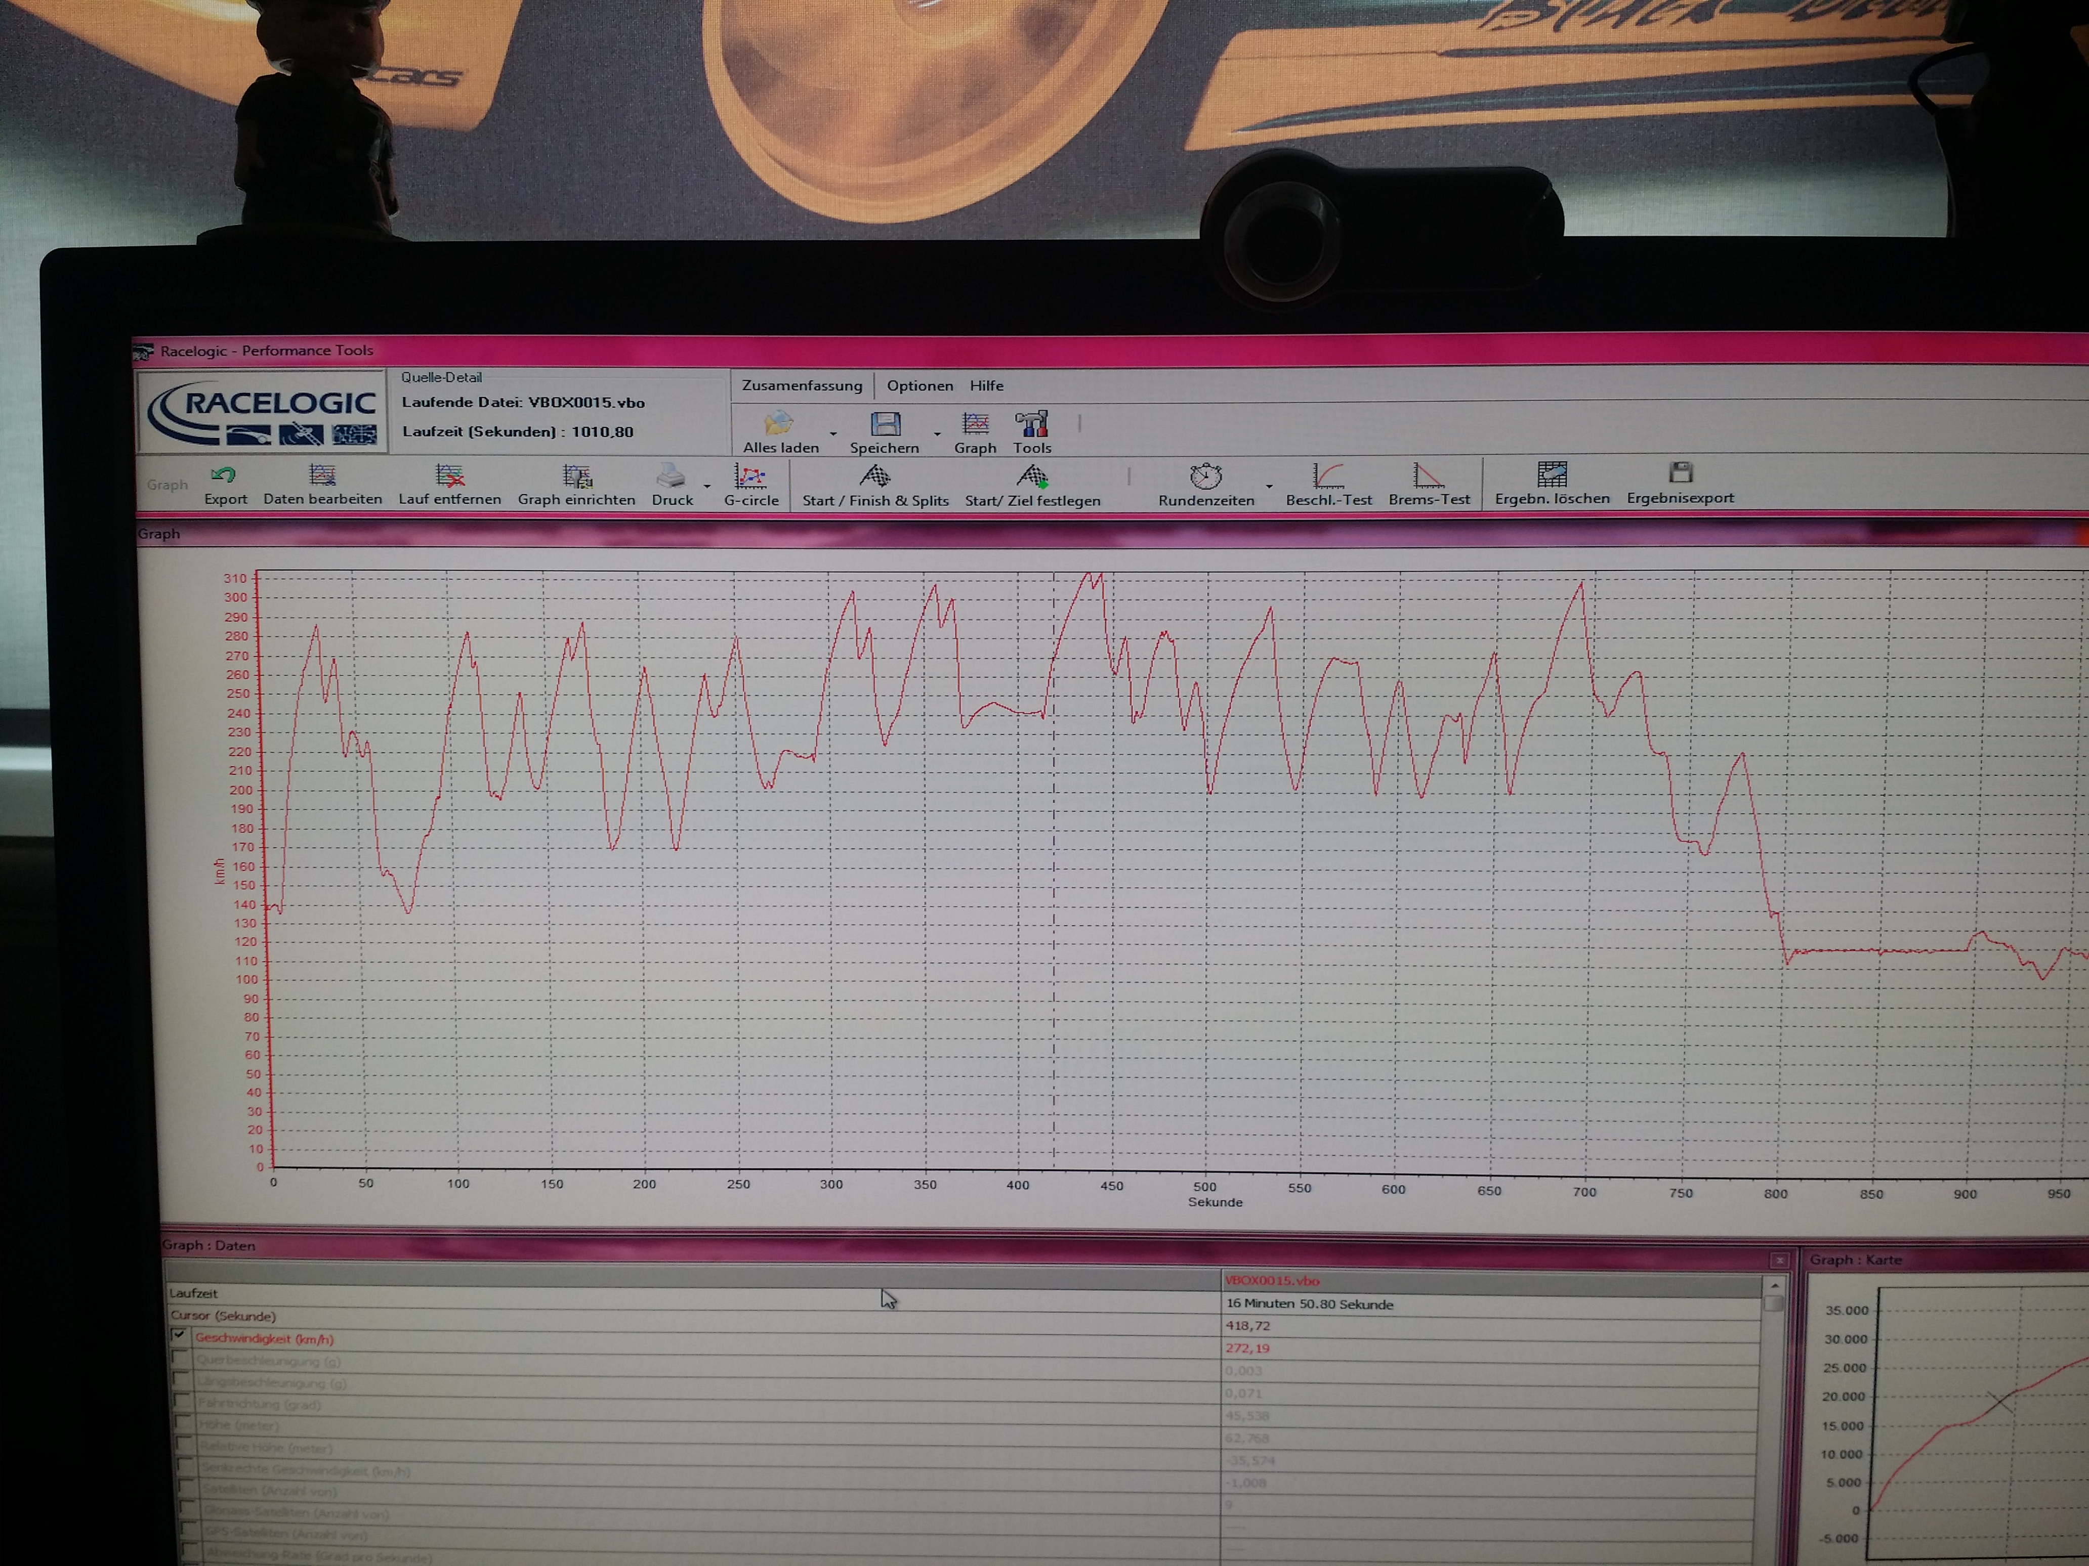This screenshot has width=2089, height=1566.
Task: Open Daten bearbeiten tool
Action: click(x=322, y=476)
